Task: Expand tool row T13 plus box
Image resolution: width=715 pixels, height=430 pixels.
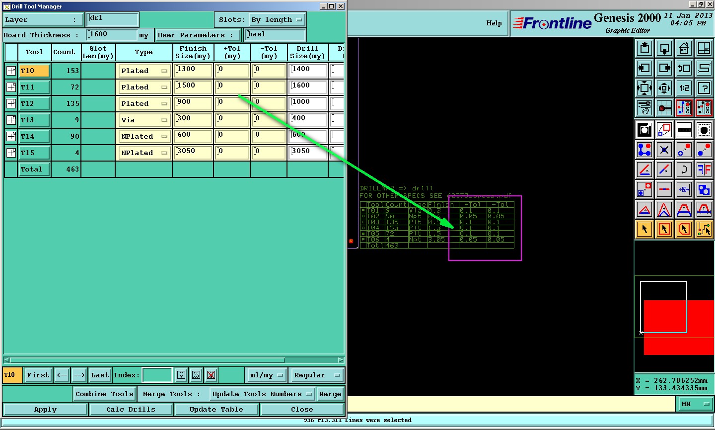Action: [x=11, y=120]
